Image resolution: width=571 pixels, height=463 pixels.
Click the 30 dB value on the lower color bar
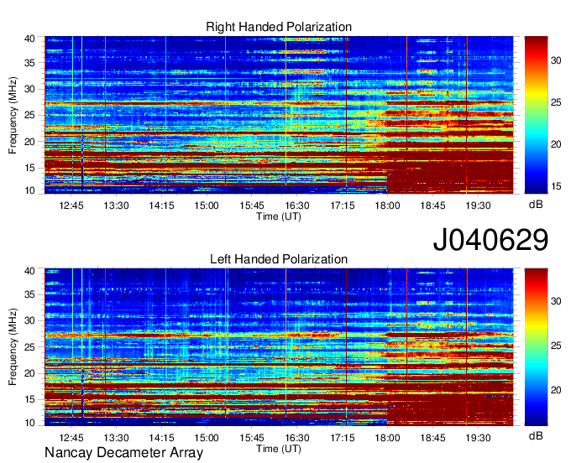[556, 301]
